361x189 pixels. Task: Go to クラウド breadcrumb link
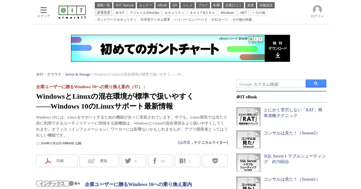coord(54,74)
